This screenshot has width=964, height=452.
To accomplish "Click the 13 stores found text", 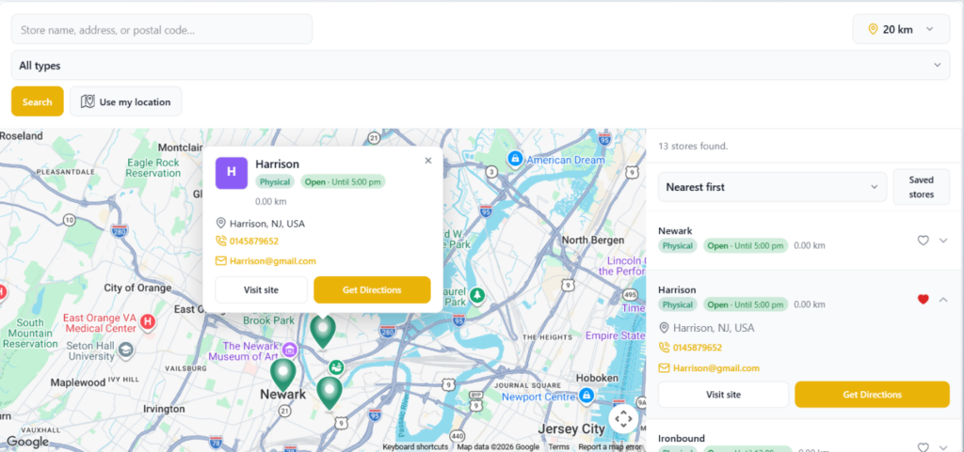I will pos(693,146).
